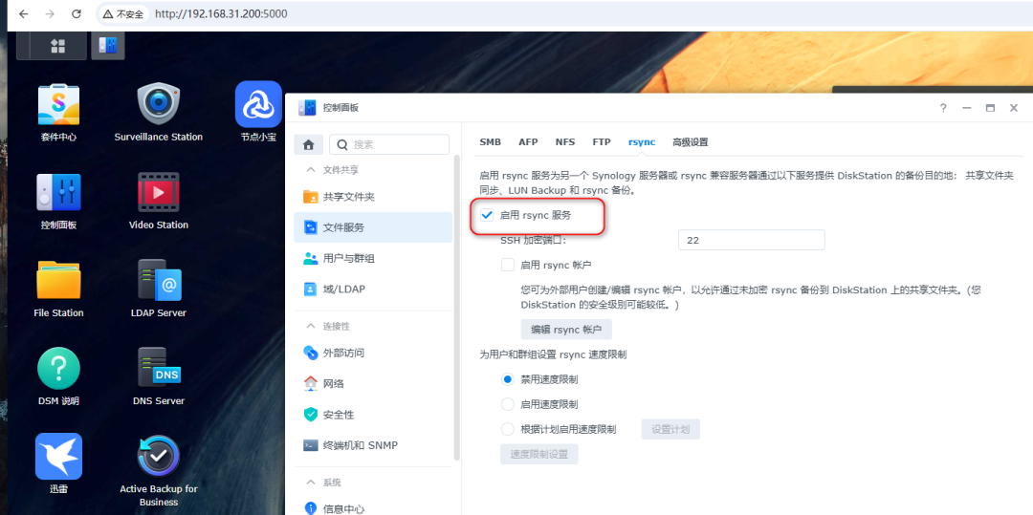This screenshot has width=1033, height=515.
Task: Select the 禁用速度限制 radio button
Action: point(507,379)
